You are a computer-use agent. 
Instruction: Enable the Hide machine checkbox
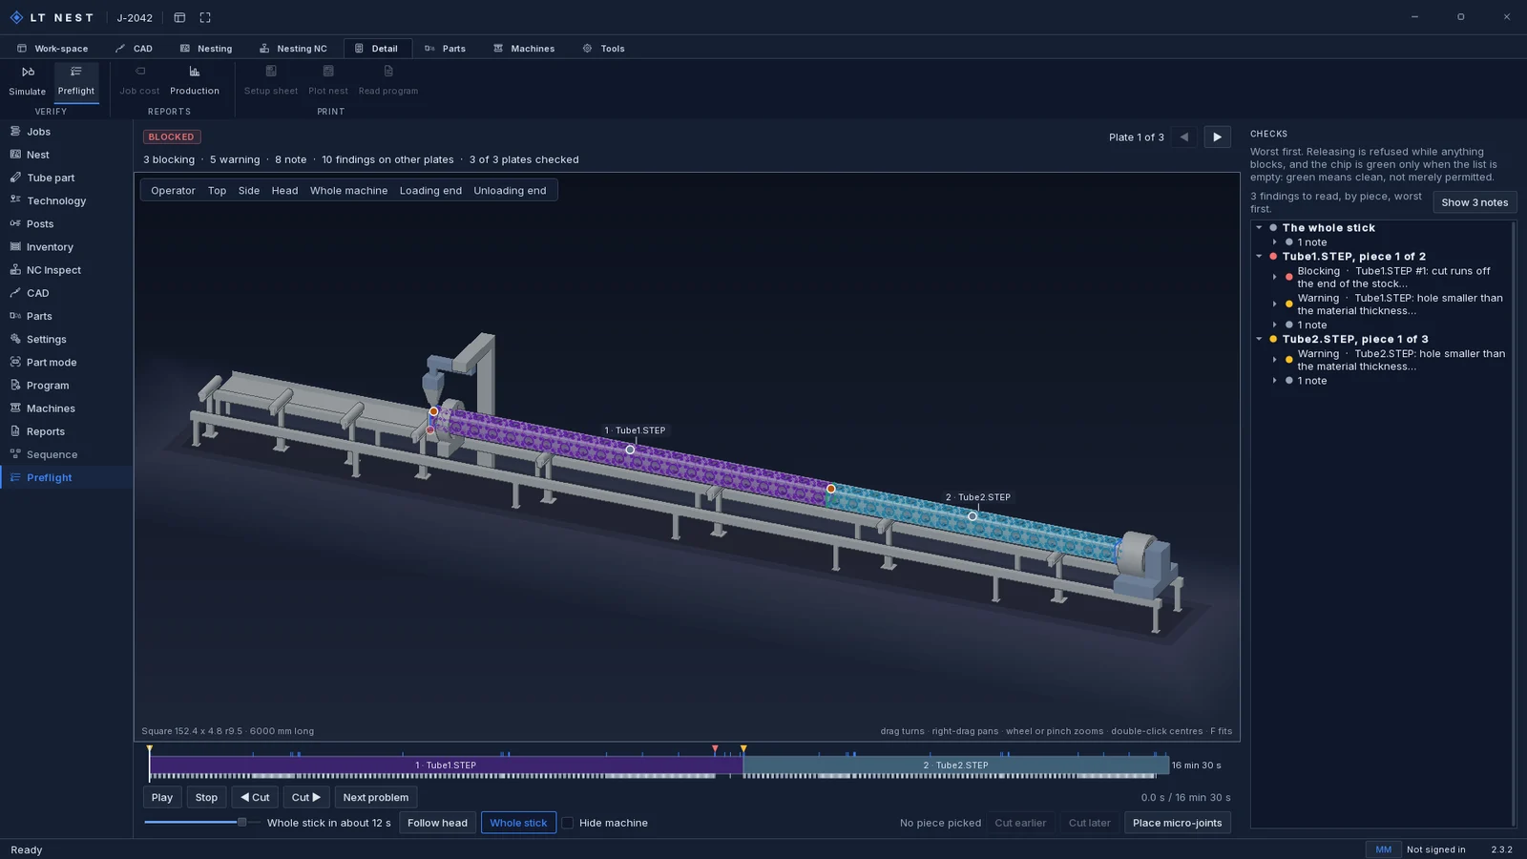pos(568,823)
